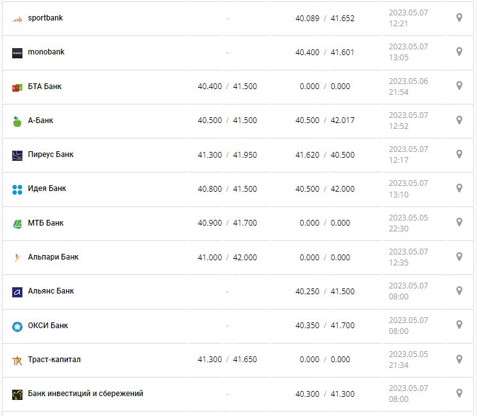477x416 pixels.
Task: Open map pin for sportbank row
Action: click(459, 18)
